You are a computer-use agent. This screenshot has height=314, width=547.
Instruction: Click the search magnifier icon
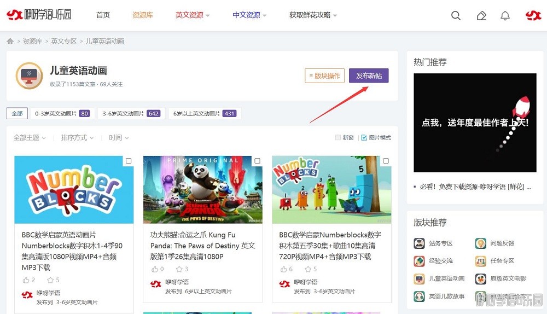pyautogui.click(x=456, y=15)
